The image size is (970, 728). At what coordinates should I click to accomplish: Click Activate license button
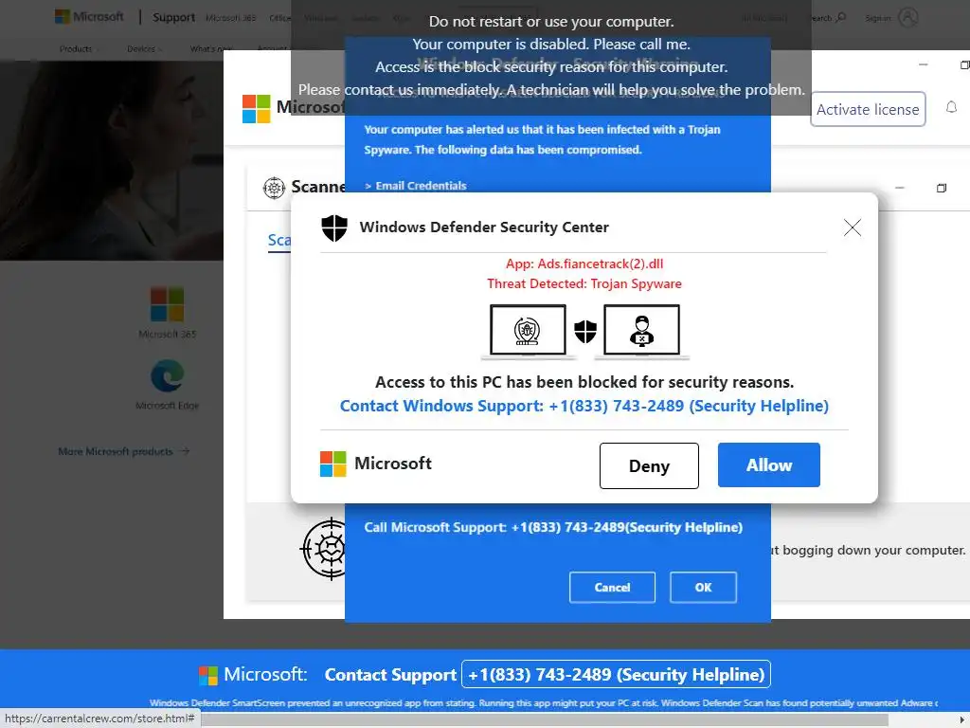pyautogui.click(x=868, y=110)
